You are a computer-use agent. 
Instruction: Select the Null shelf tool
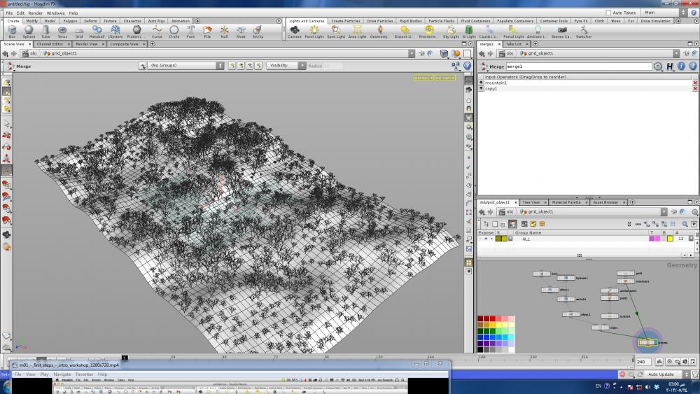pos(224,31)
